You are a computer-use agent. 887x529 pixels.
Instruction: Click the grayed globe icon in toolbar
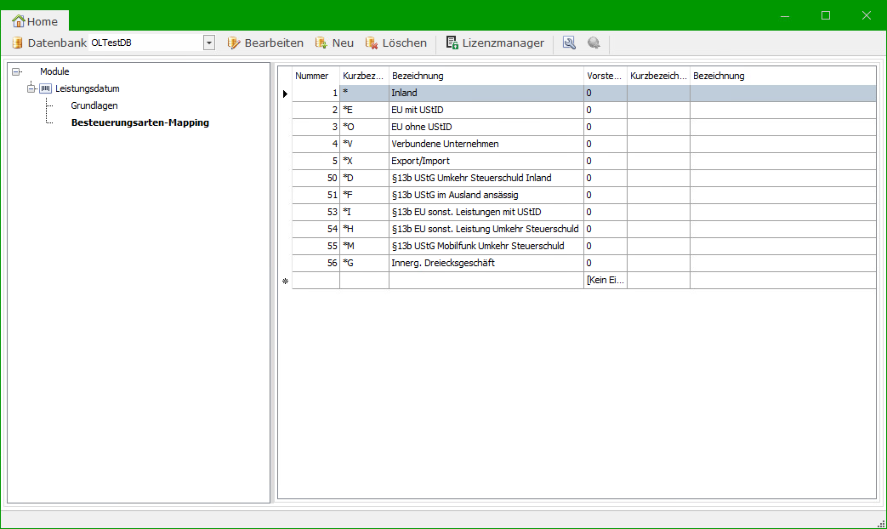coord(594,43)
